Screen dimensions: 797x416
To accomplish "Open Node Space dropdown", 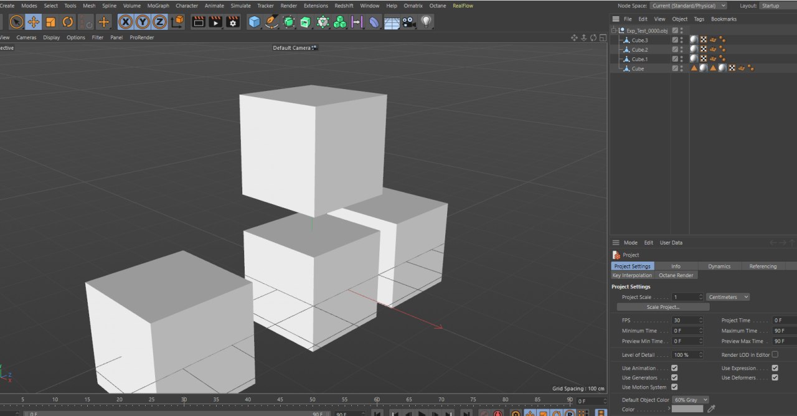I will pos(688,6).
